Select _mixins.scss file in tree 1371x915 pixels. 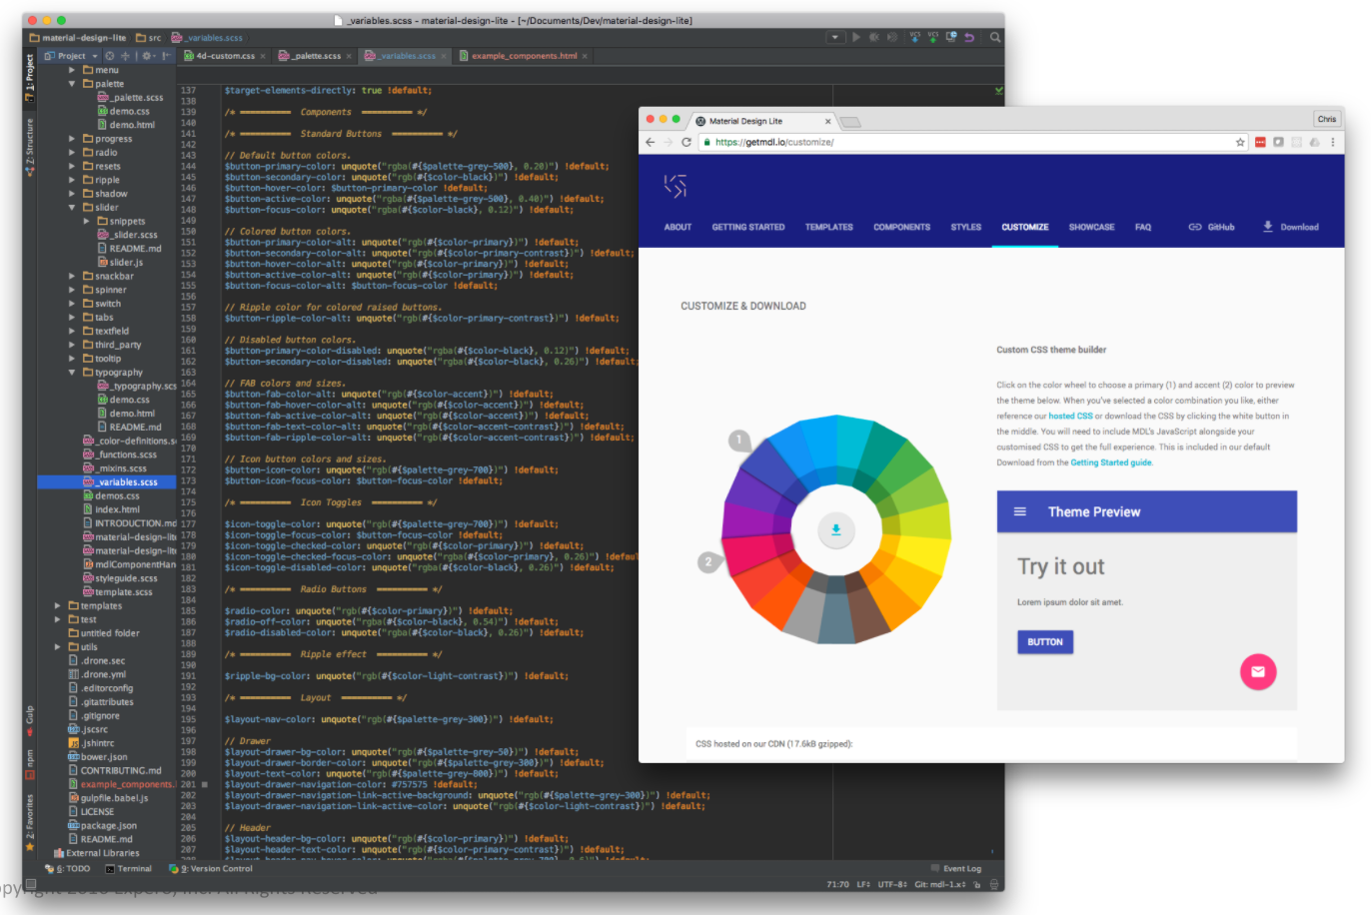[115, 468]
